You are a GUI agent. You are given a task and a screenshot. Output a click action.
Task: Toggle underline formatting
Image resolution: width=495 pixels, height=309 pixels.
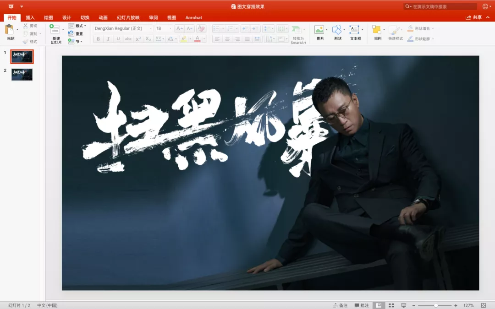pos(118,39)
